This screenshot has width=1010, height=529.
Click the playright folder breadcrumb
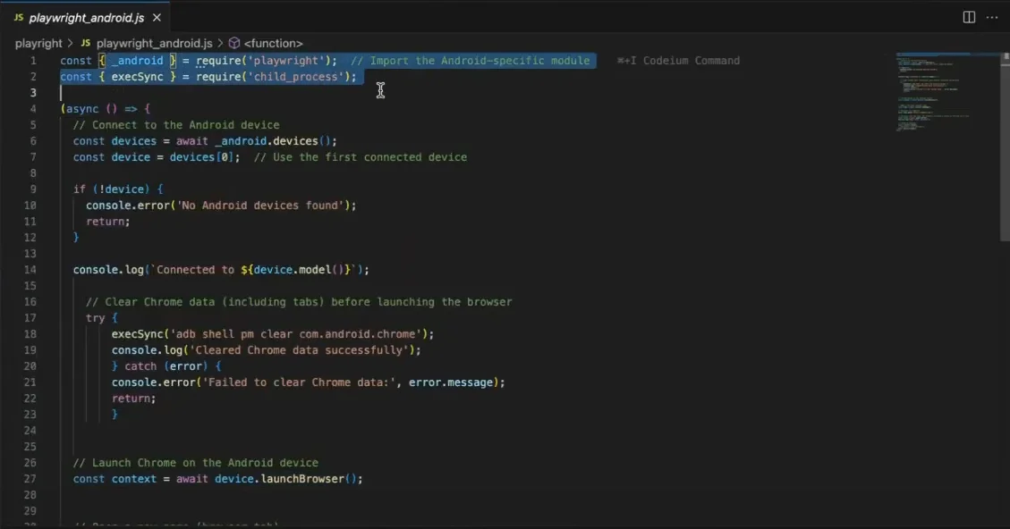point(38,43)
